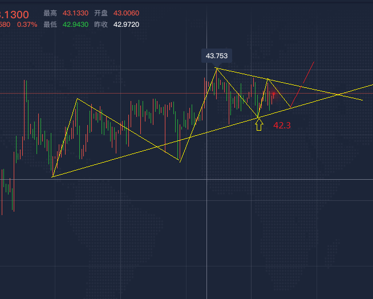The width and height of the screenshot is (373, 299).
Task: Select the red projected breakout arrow line
Action: 303,83
